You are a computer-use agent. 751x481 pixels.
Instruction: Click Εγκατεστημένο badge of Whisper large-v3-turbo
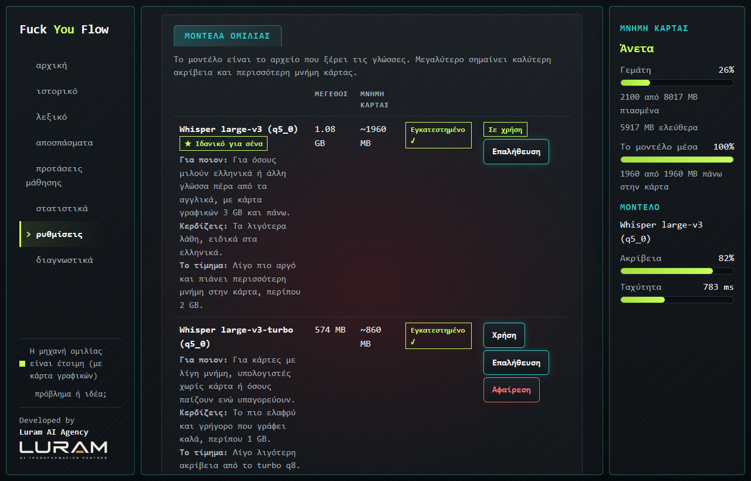tap(438, 336)
